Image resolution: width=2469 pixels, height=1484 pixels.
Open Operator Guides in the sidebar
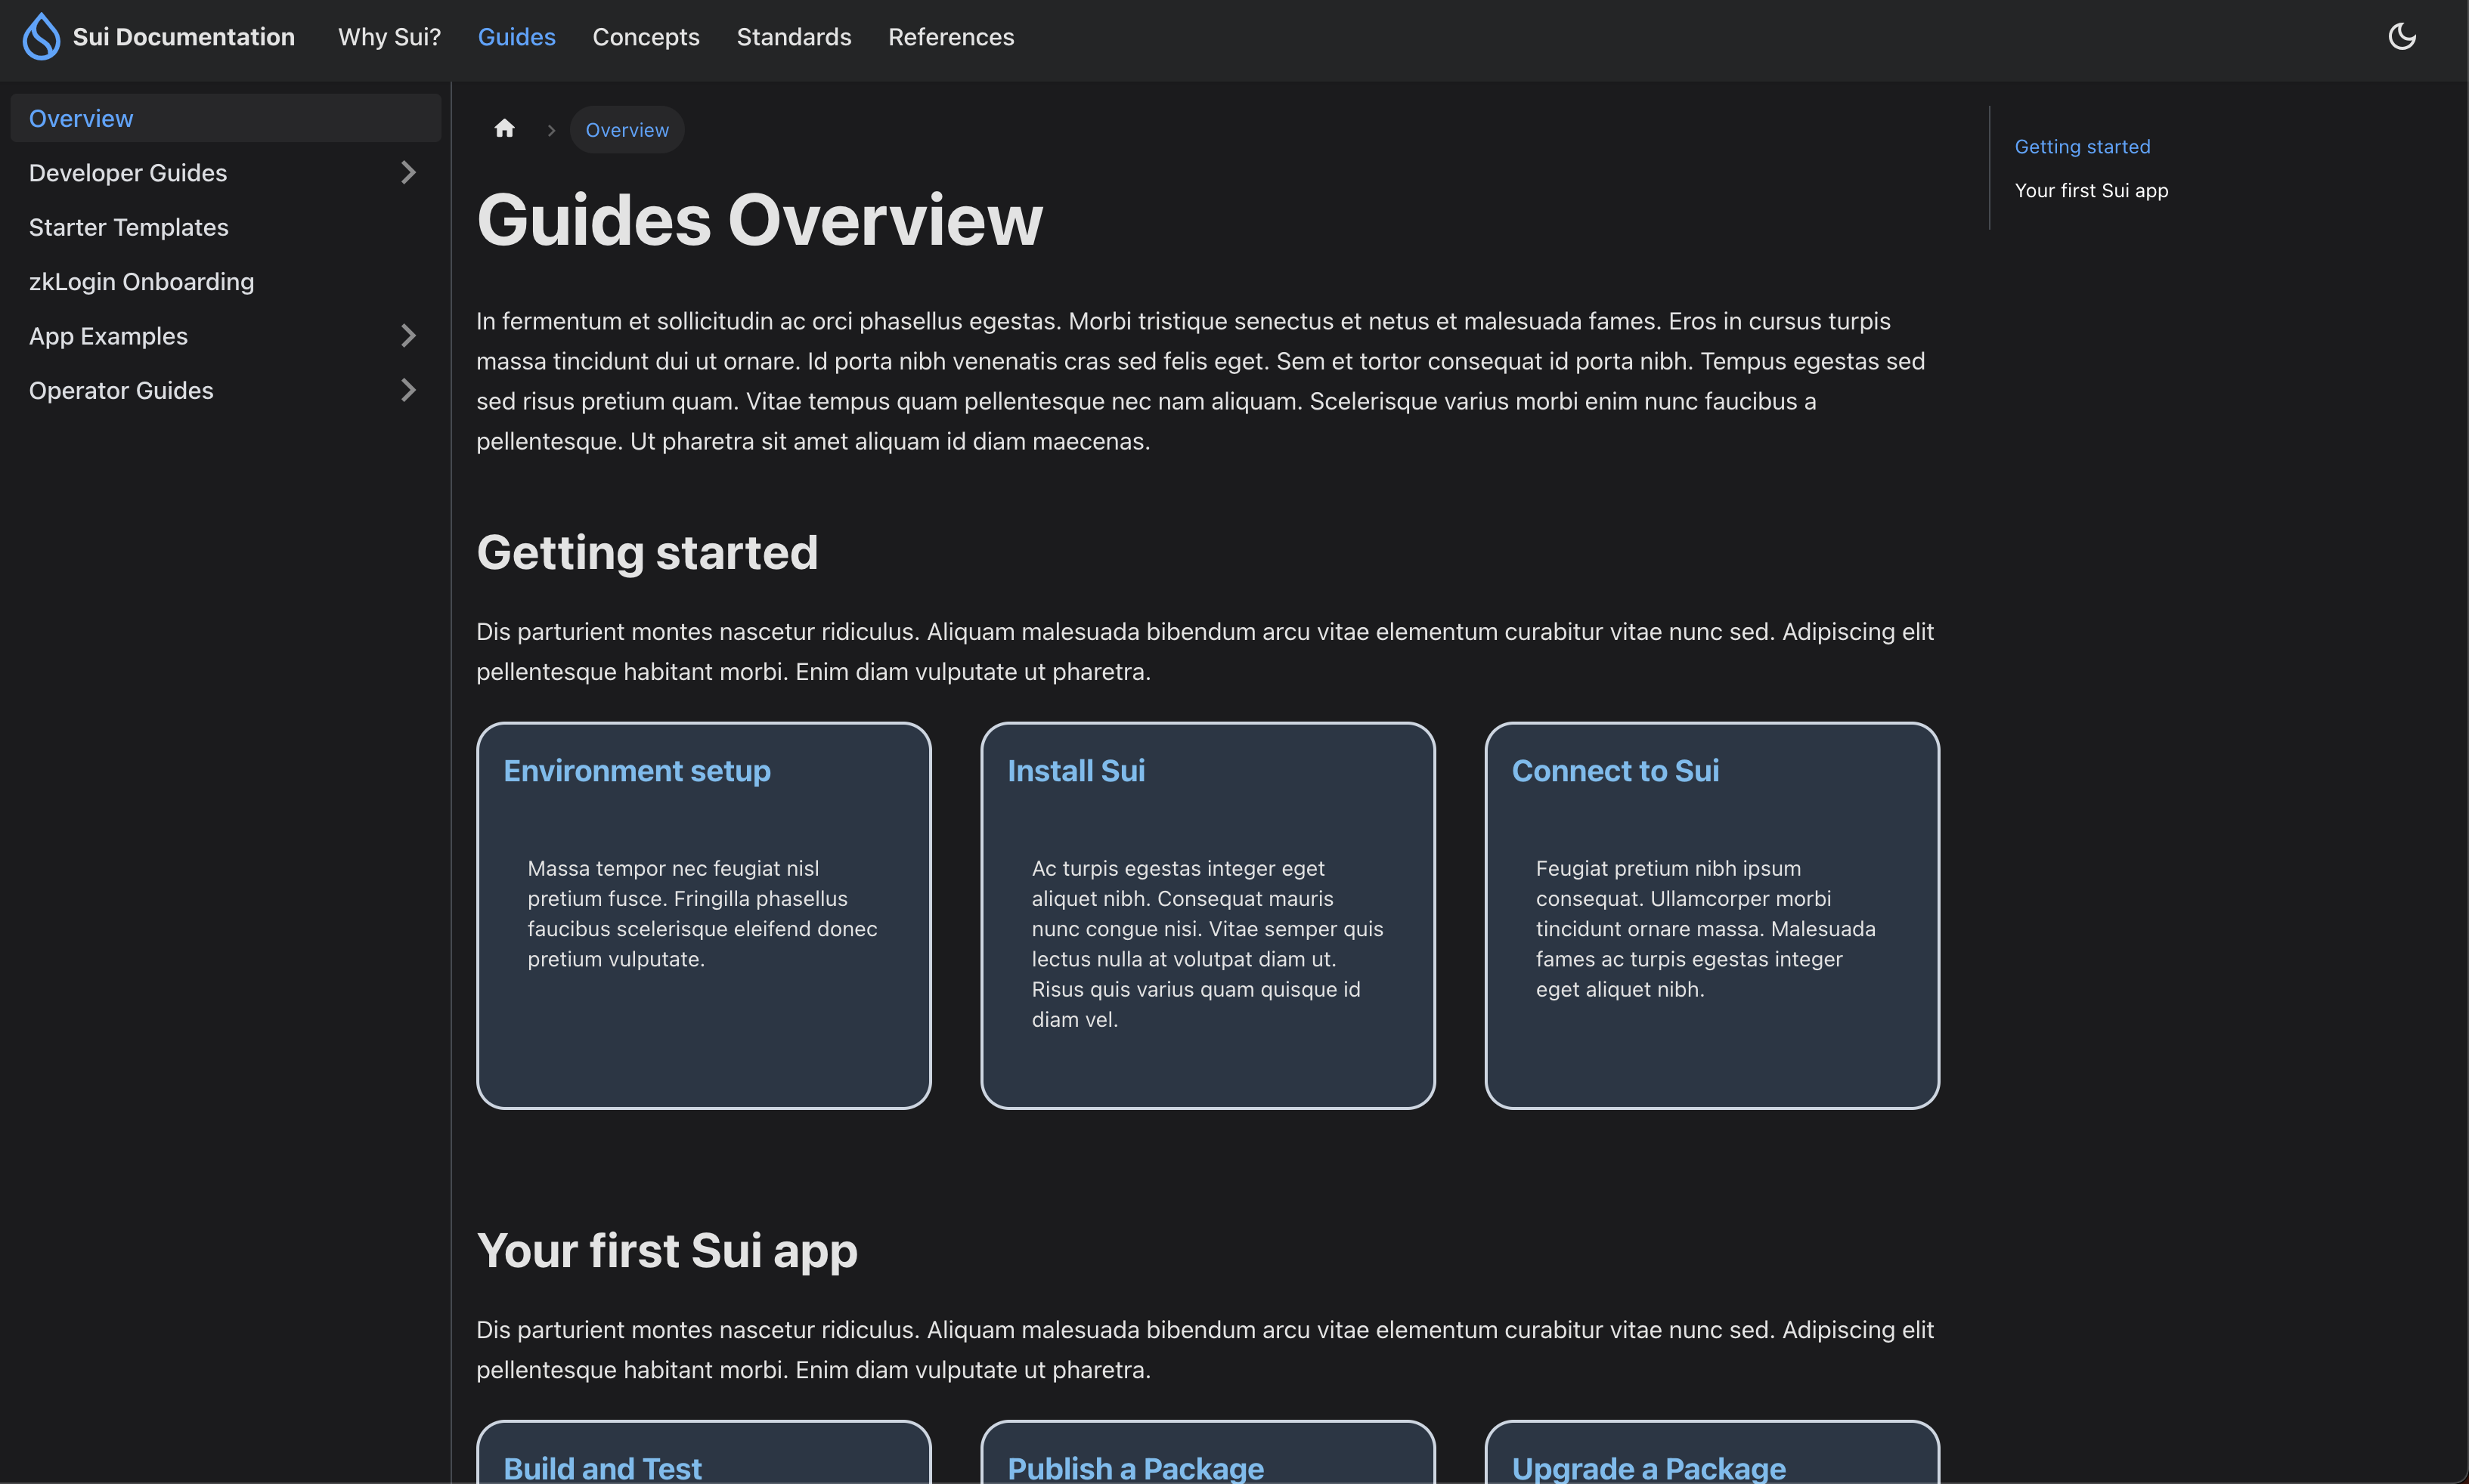click(121, 390)
